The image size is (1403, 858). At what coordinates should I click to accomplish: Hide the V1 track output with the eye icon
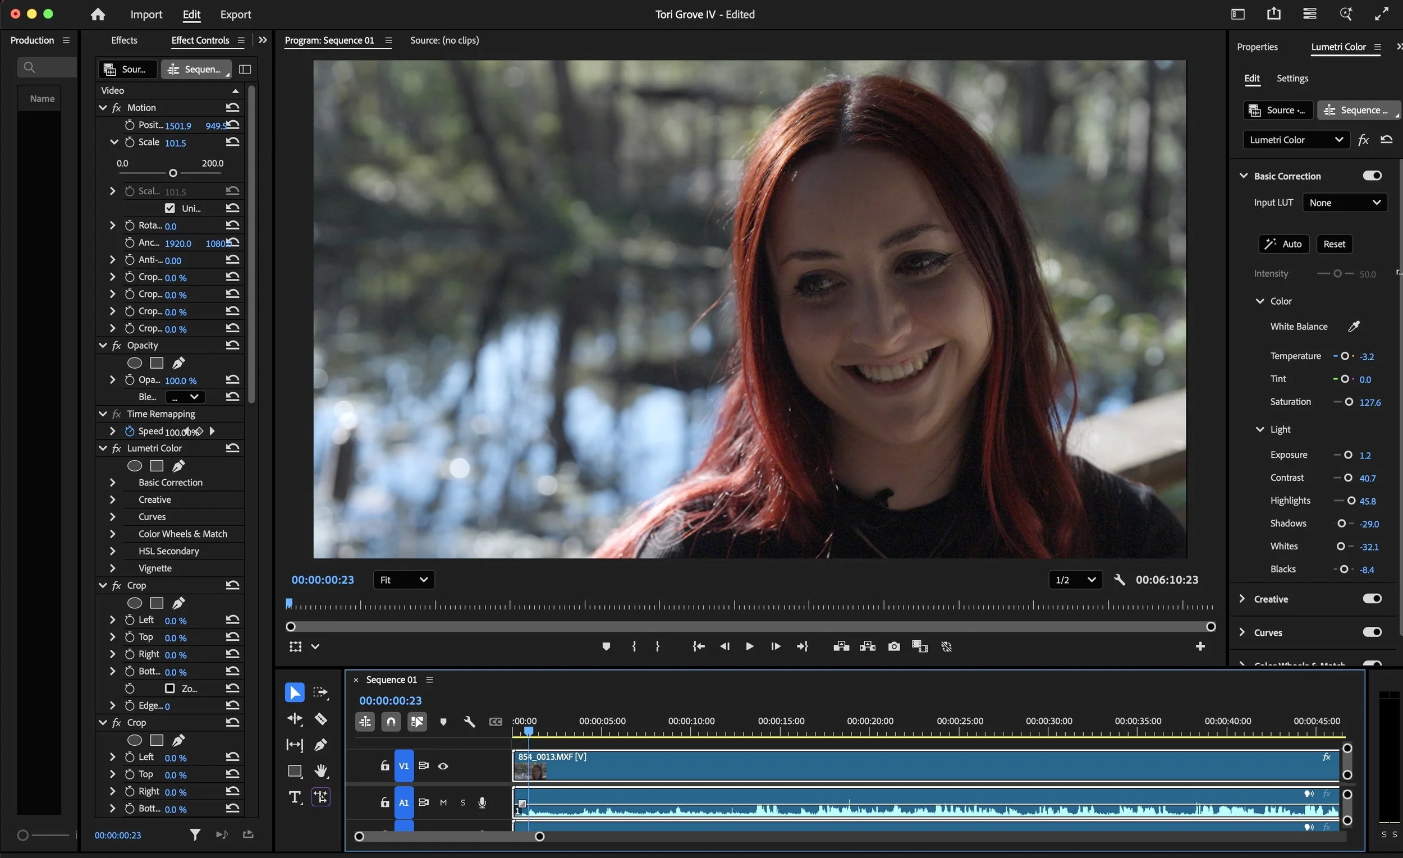(x=442, y=766)
